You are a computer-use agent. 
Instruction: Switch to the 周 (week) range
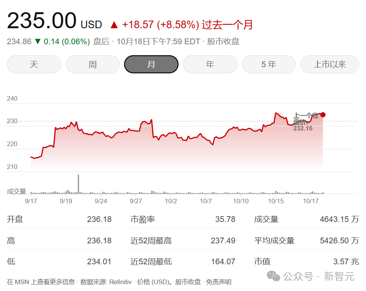point(93,64)
